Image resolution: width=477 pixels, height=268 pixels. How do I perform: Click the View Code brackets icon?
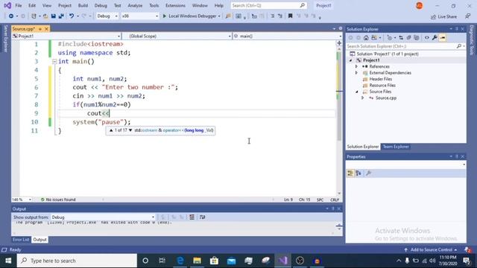427,38
